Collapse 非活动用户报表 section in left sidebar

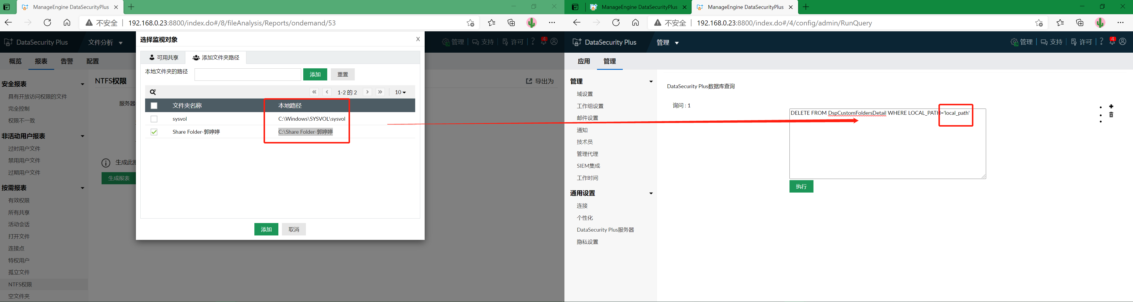click(82, 136)
